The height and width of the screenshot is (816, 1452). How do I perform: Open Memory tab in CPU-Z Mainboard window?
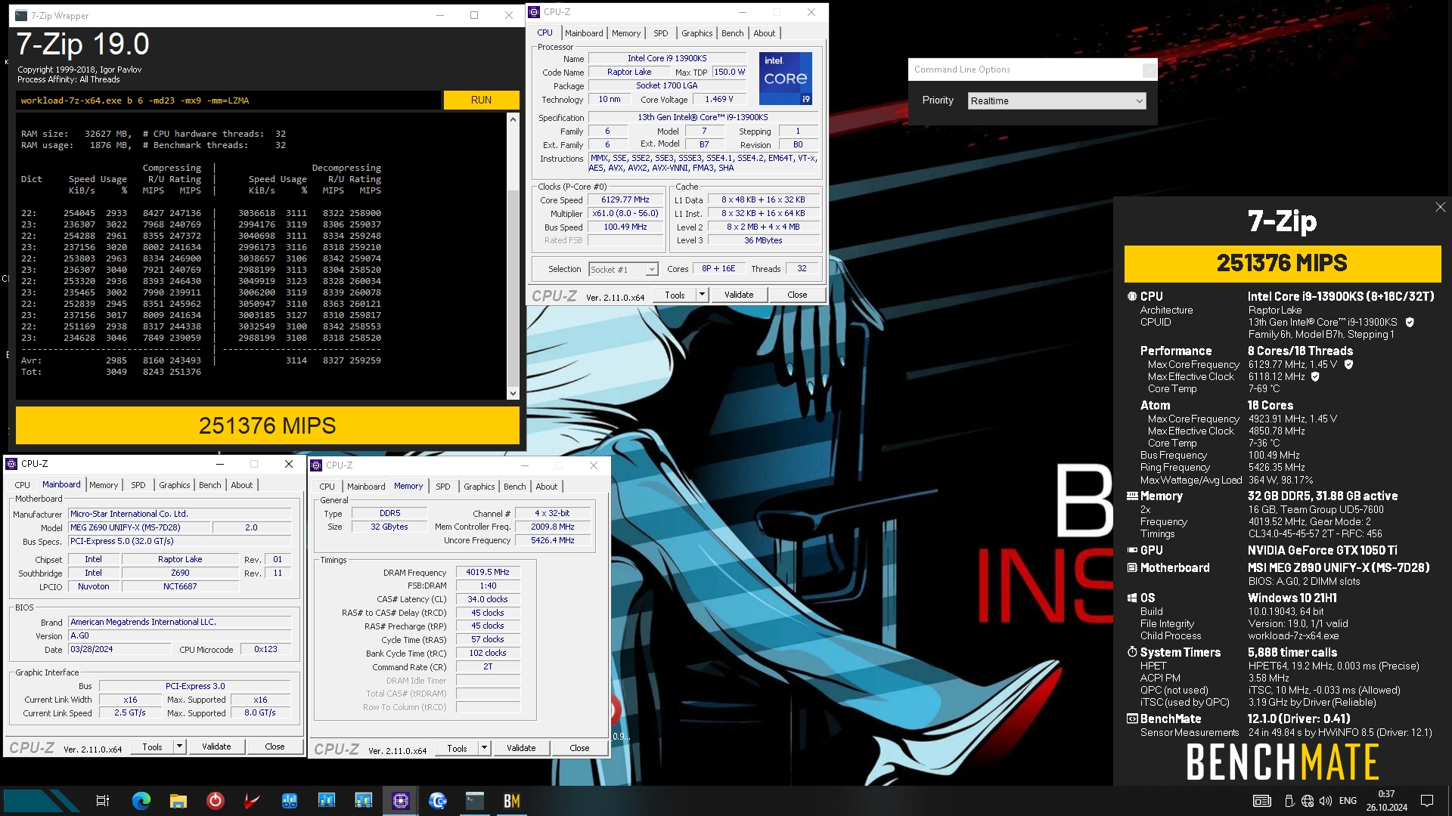(x=104, y=485)
